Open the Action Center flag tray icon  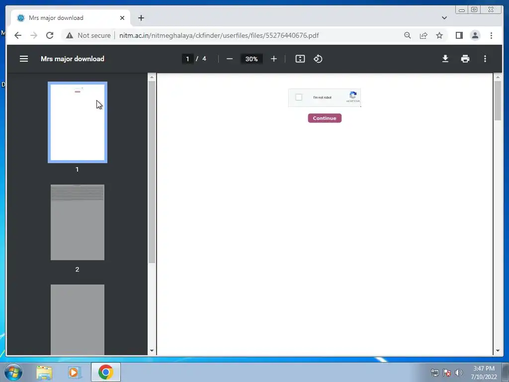pyautogui.click(x=447, y=373)
